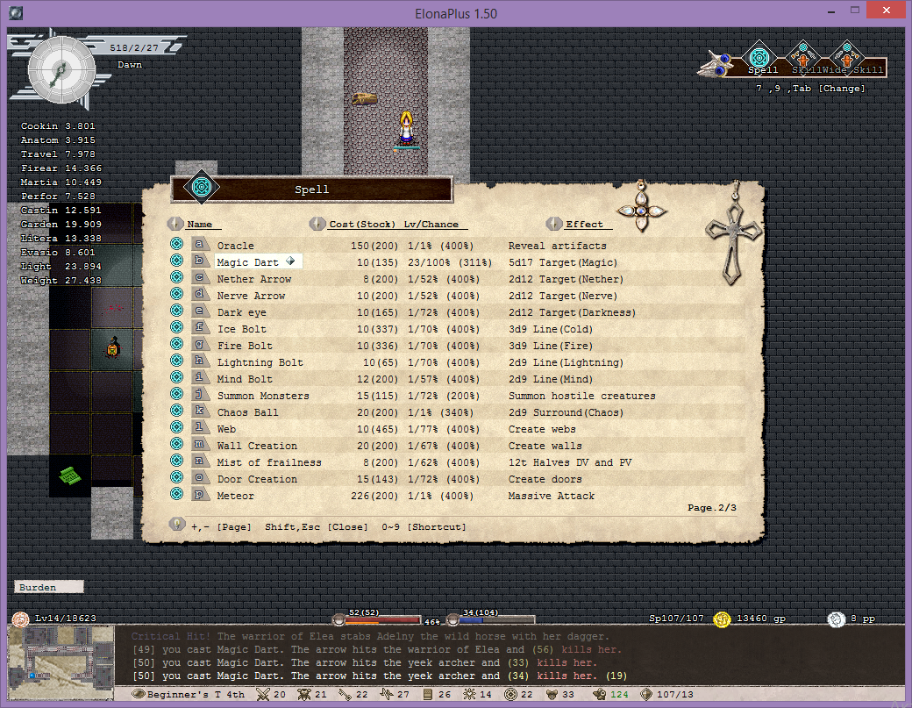Click the 'c' key icon for Nether Arrow
This screenshot has width=912, height=708.
200,277
